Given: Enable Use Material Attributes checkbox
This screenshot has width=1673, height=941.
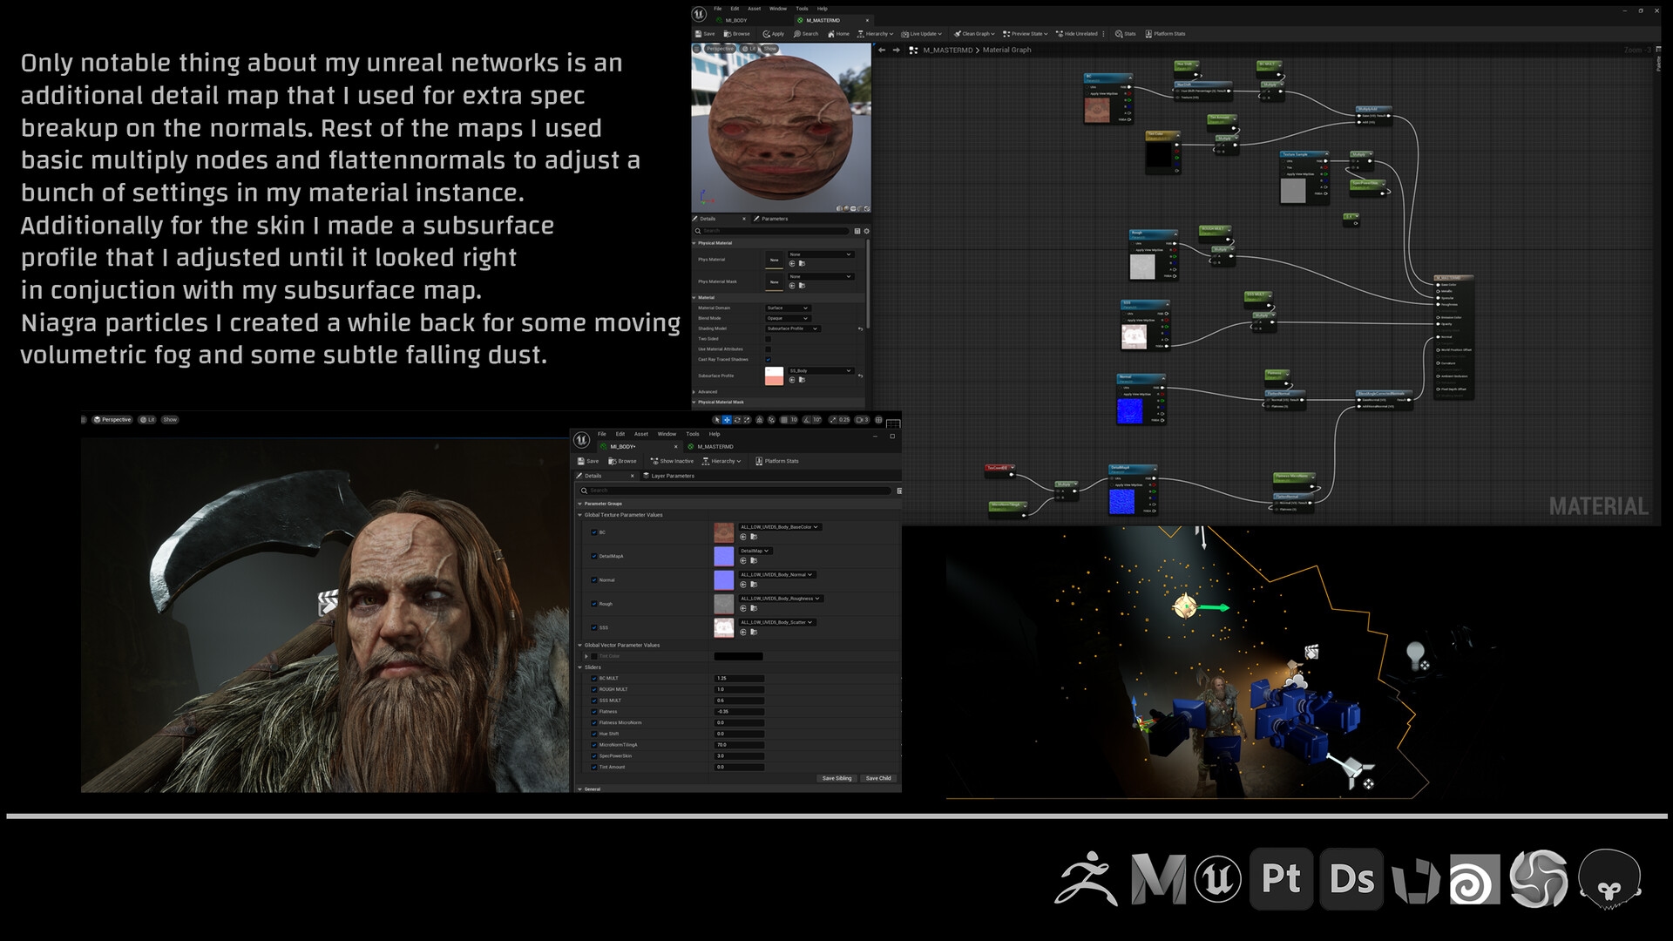Looking at the screenshot, I should coord(768,349).
